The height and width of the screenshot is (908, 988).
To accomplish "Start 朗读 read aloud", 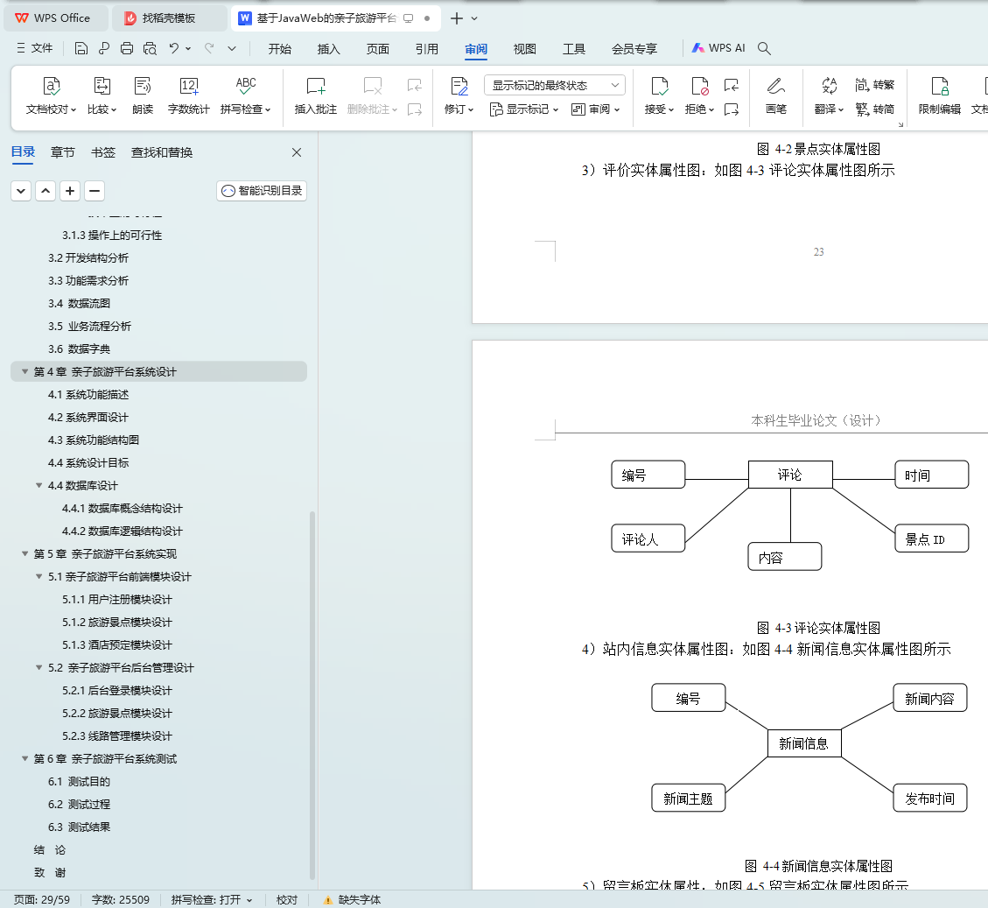I will click(143, 95).
